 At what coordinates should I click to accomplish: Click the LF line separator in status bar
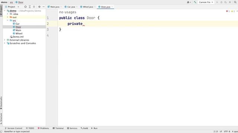click(x=221, y=132)
